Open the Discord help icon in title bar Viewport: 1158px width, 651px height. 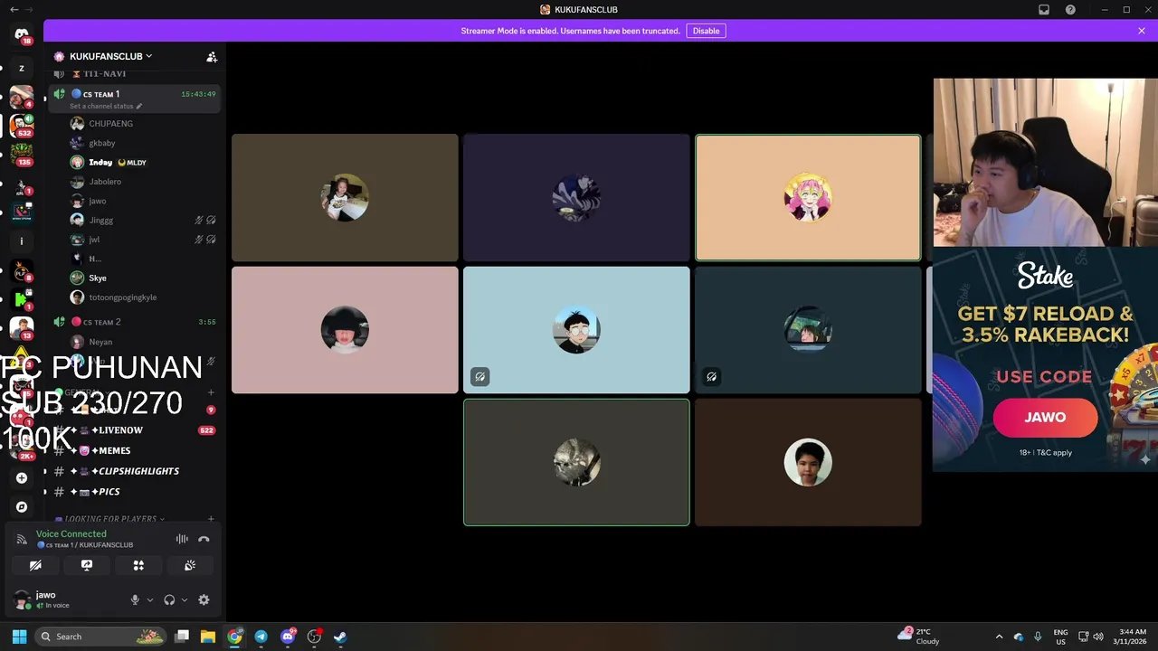pyautogui.click(x=1070, y=10)
